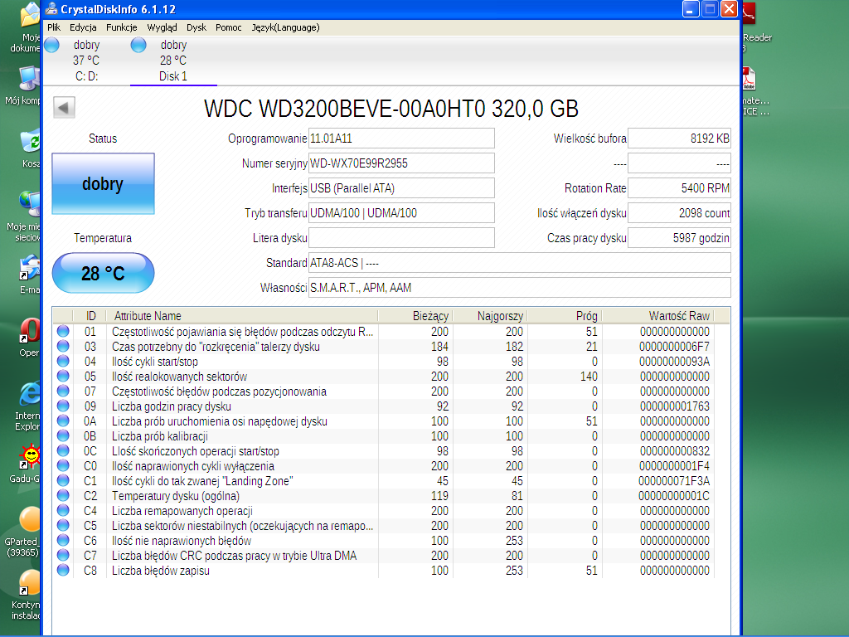Click the status orb for attribute 0A

(63, 421)
